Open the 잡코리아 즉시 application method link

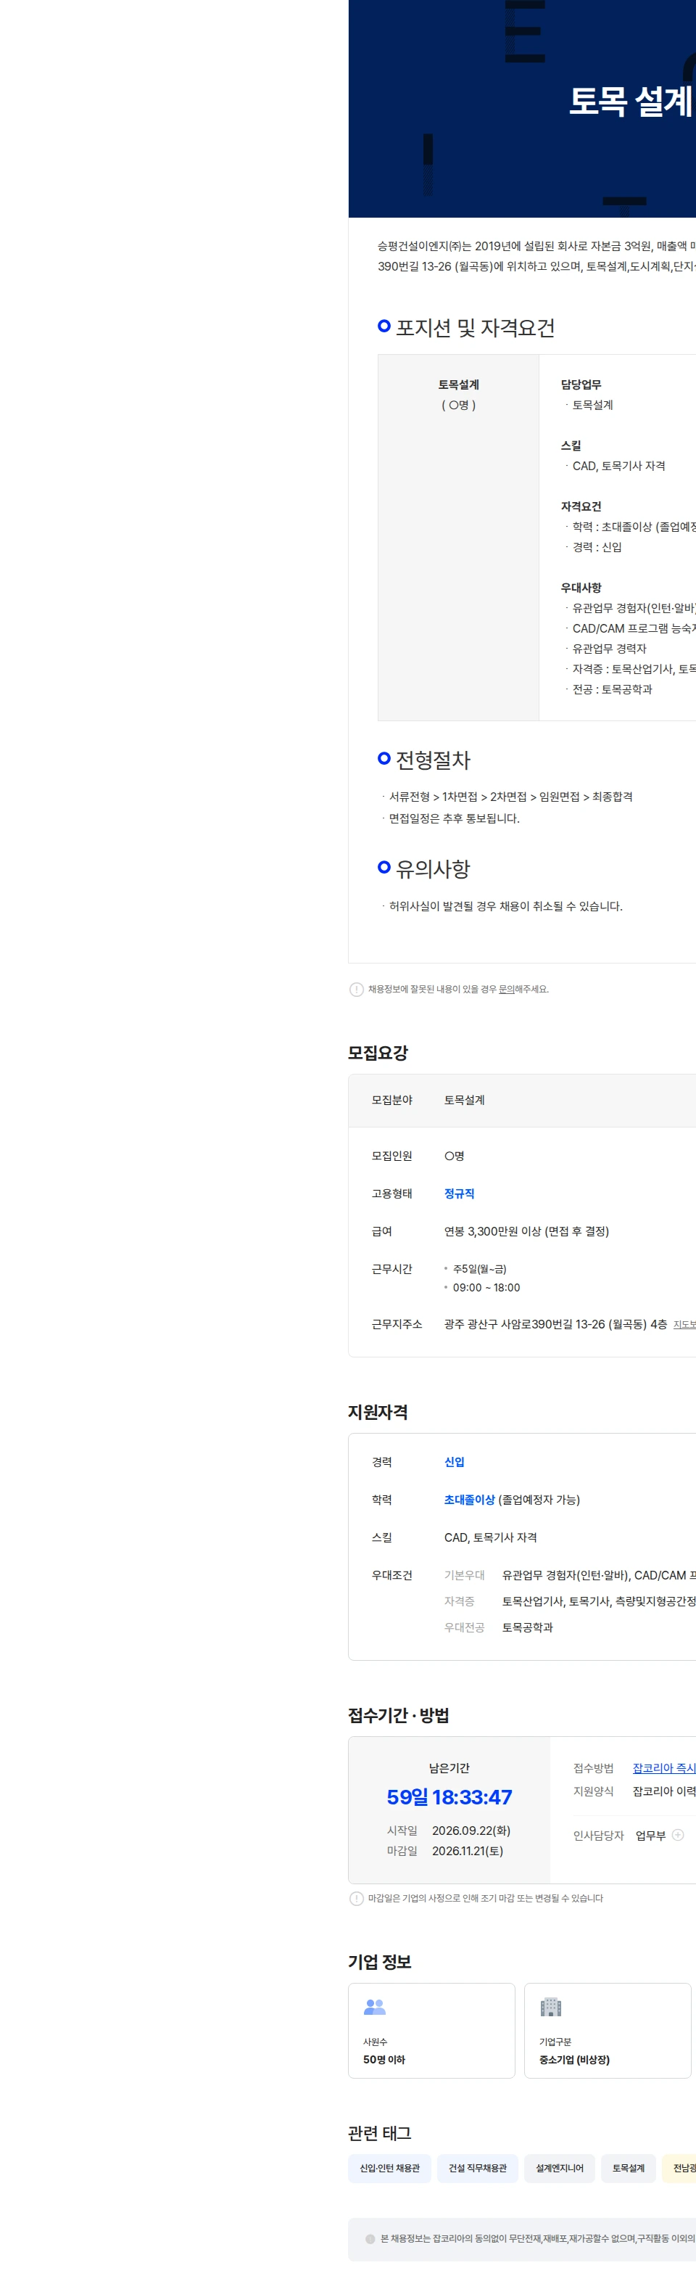(x=664, y=1767)
